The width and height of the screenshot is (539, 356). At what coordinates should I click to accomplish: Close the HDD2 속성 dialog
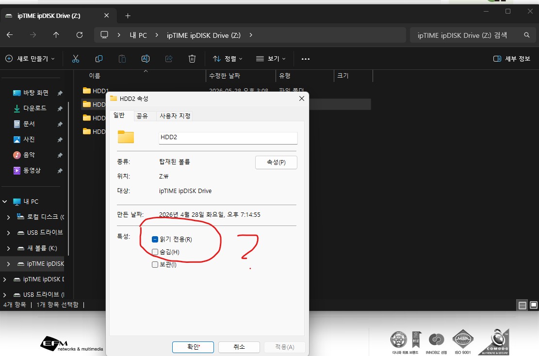(x=301, y=98)
